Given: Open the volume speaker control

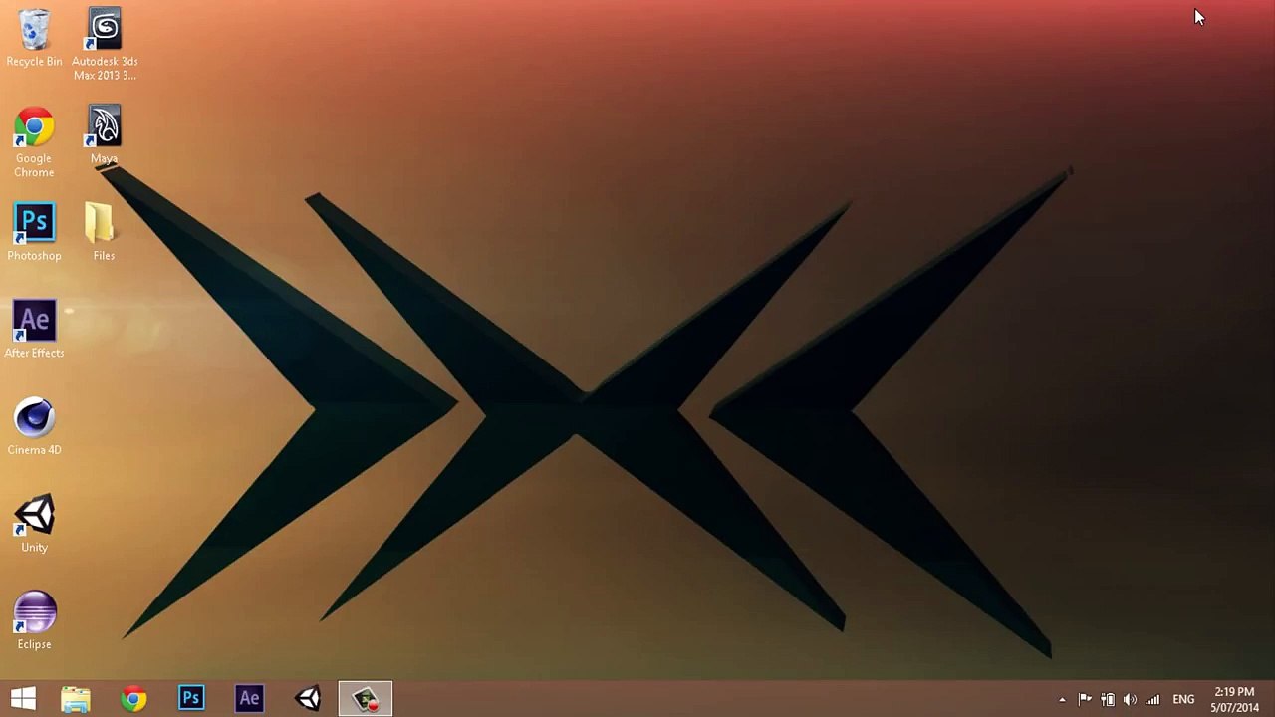Looking at the screenshot, I should point(1130,700).
